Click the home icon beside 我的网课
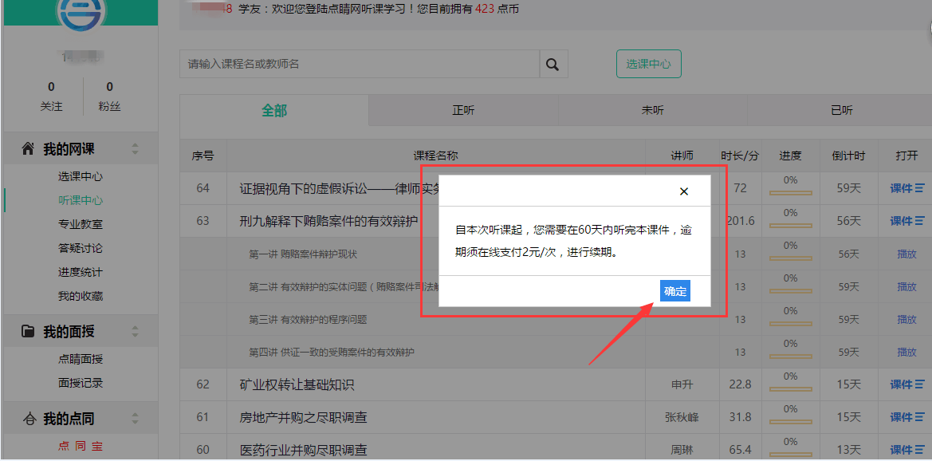Image resolution: width=932 pixels, height=461 pixels. pos(28,149)
